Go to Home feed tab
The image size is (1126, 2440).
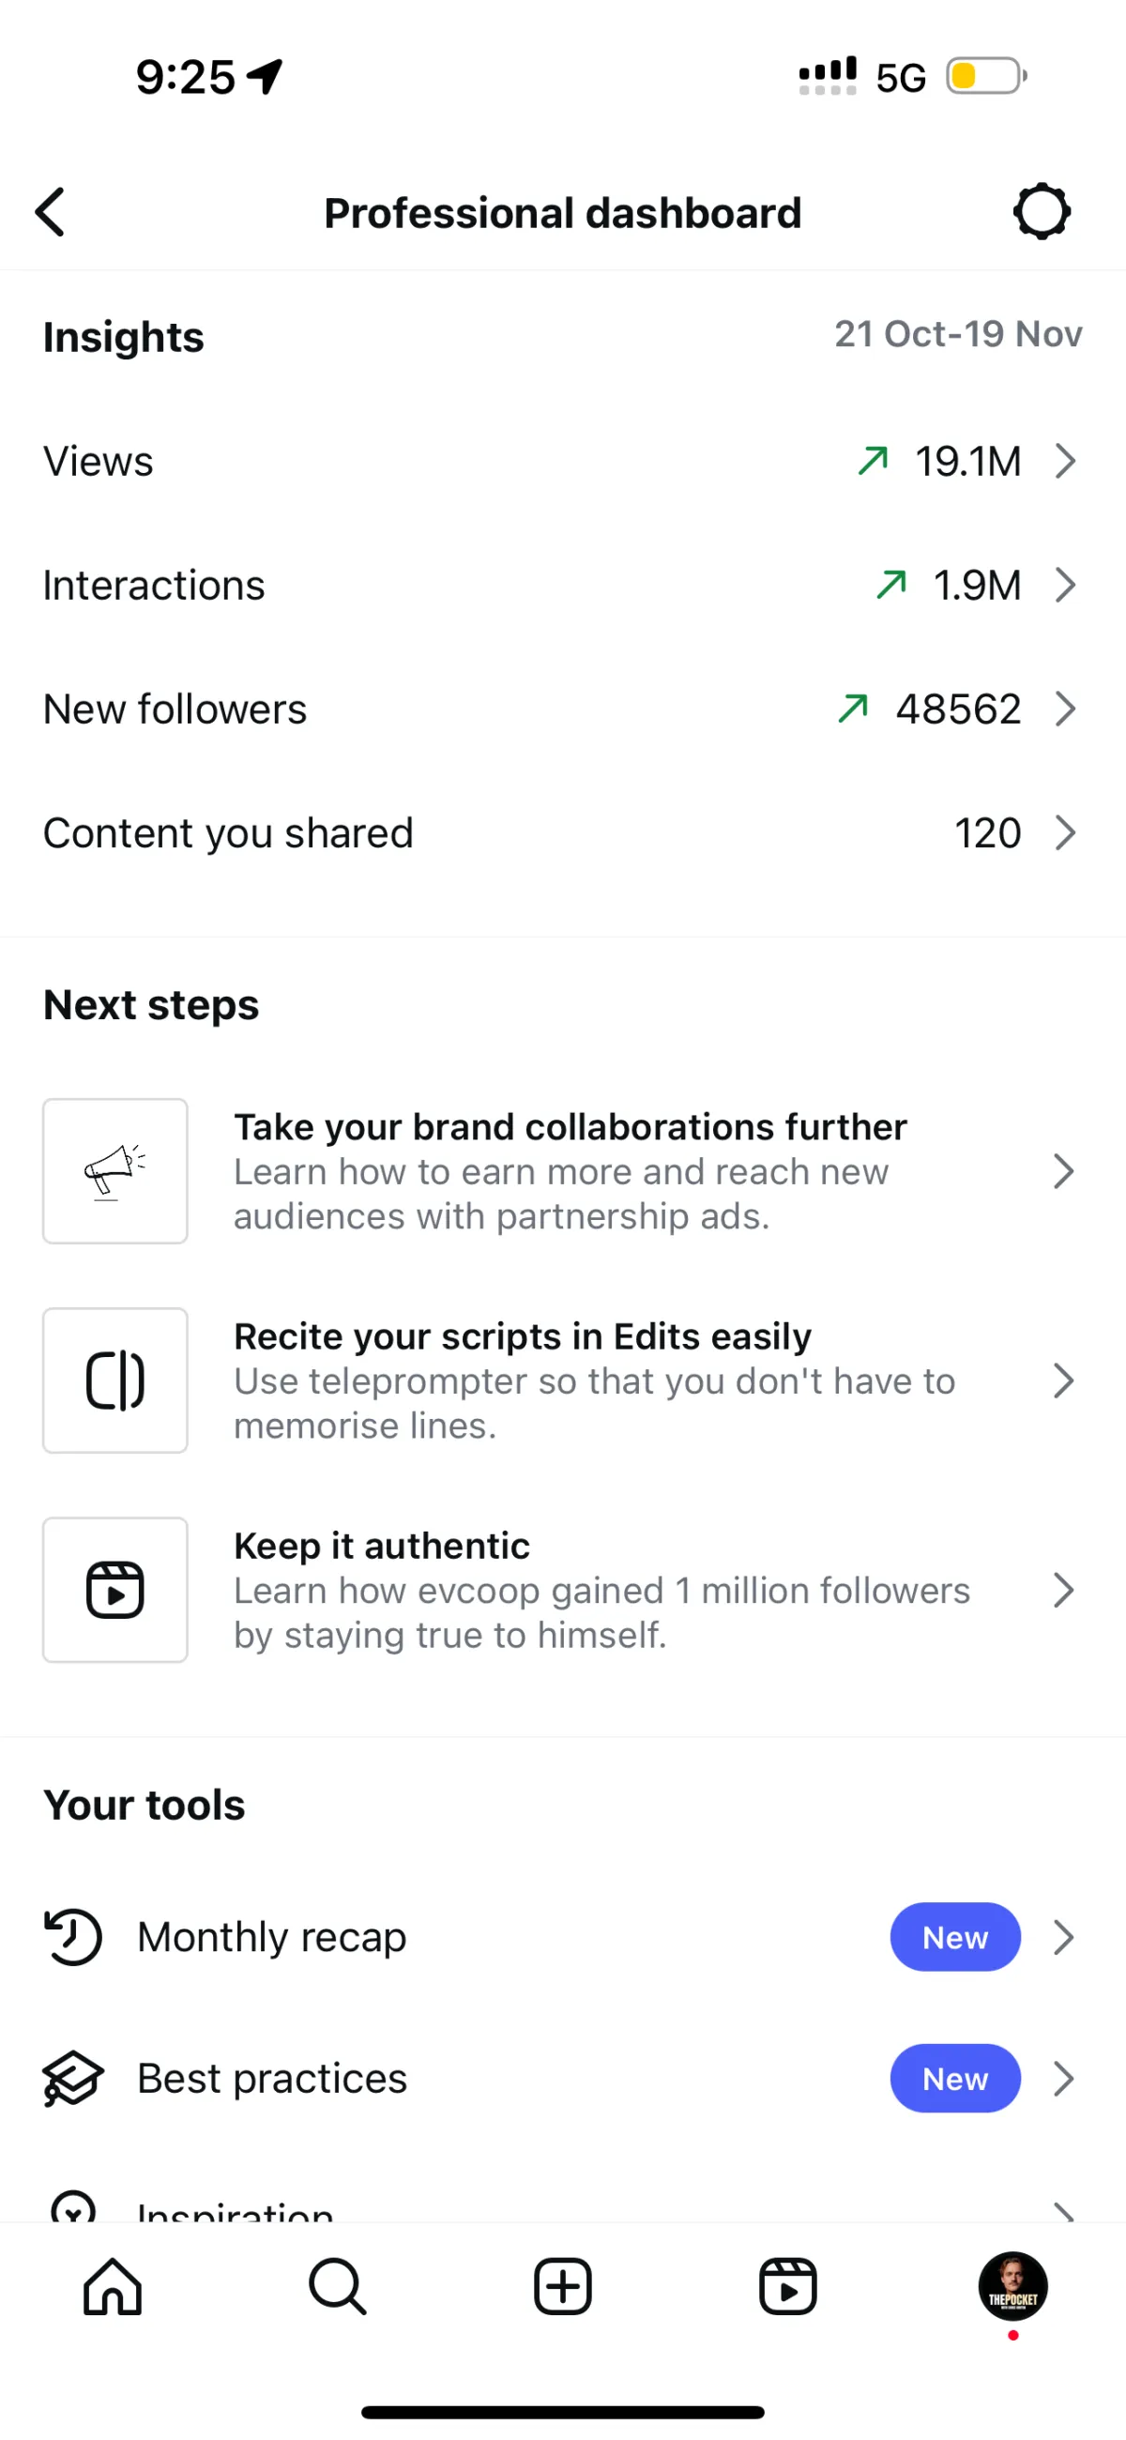pos(113,2286)
